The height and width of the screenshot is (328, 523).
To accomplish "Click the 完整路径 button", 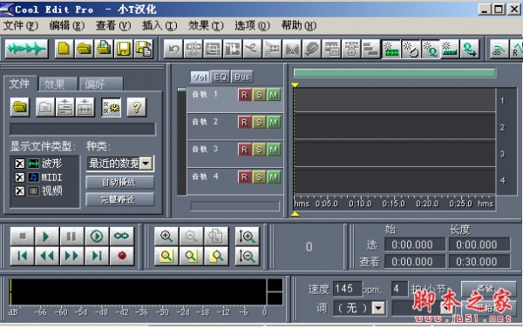I will (x=119, y=199).
